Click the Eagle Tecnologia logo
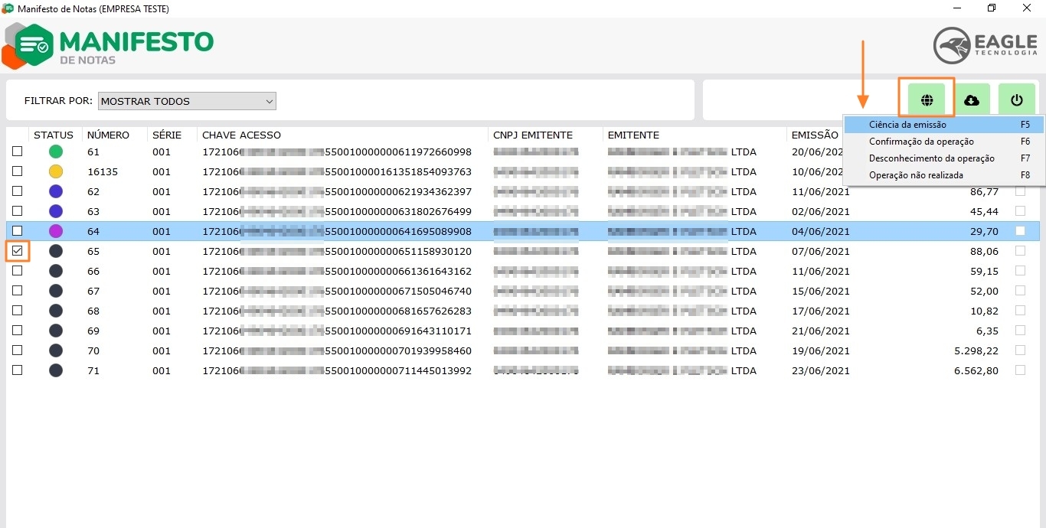 coord(985,46)
